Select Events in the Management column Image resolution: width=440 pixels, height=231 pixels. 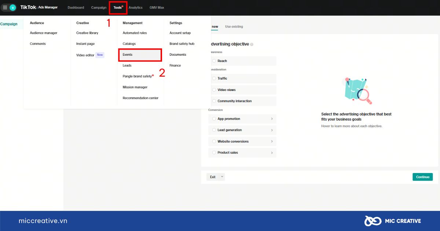pyautogui.click(x=140, y=55)
